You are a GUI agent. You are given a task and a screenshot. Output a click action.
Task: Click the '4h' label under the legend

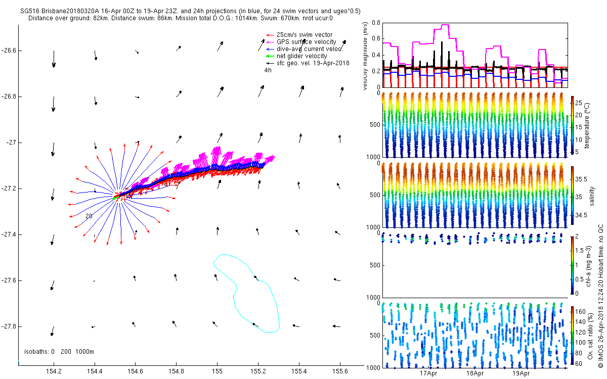(x=268, y=70)
